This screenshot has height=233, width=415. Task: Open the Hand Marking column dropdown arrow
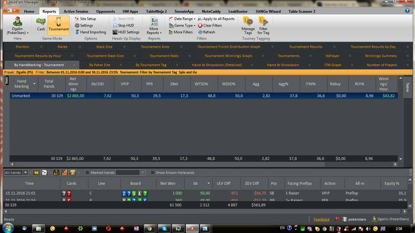pos(34,84)
